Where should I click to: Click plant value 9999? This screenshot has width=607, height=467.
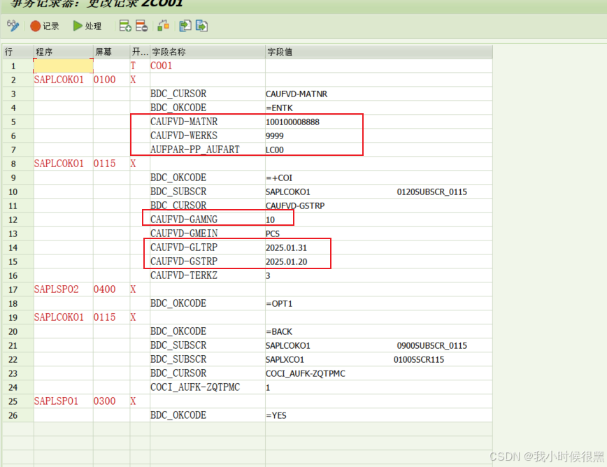point(274,136)
